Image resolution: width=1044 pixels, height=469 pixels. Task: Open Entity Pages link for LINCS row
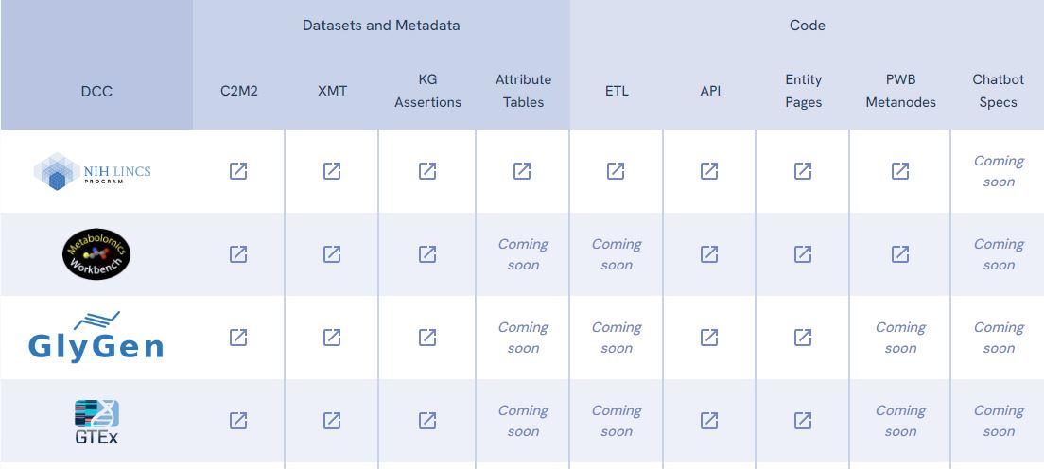click(803, 171)
